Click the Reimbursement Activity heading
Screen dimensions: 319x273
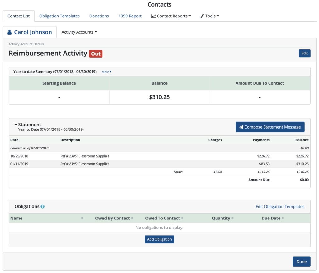click(48, 53)
